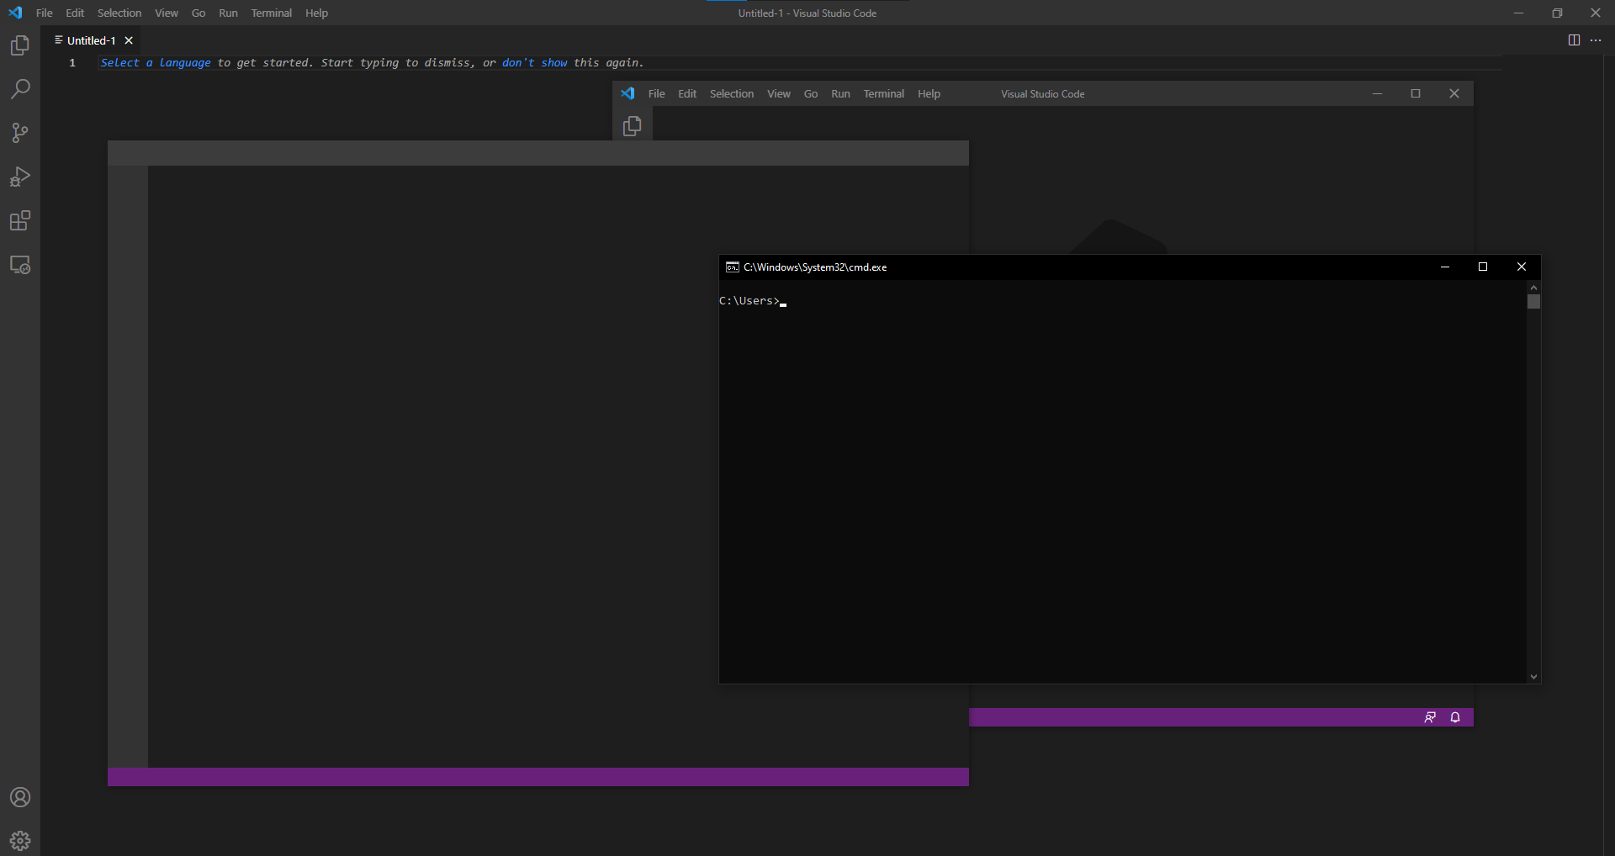Open the Manage gear icon
Viewport: 1615px width, 856px height.
pyautogui.click(x=20, y=840)
